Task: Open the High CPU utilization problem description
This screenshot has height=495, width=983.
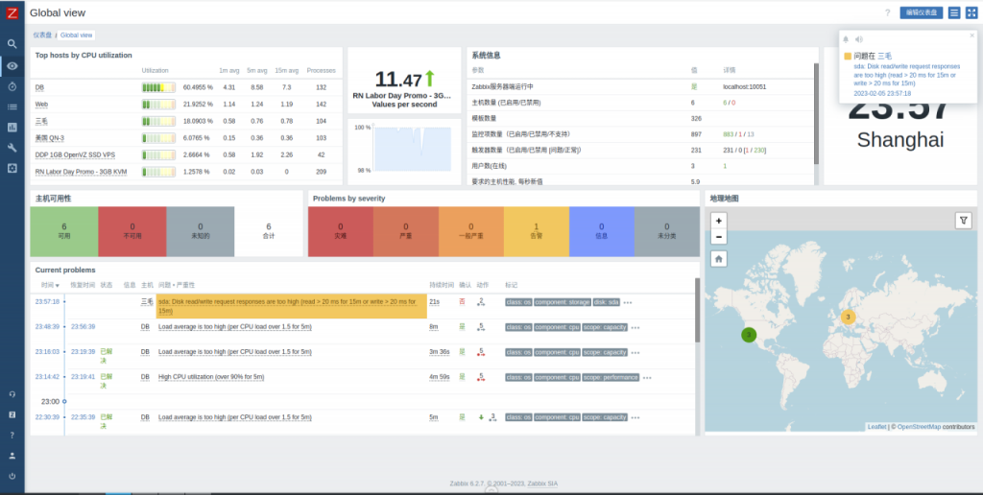Action: point(211,377)
